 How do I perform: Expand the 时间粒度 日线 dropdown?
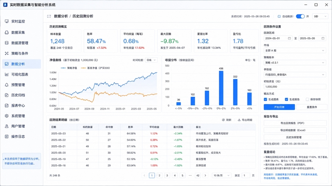pos(151,60)
